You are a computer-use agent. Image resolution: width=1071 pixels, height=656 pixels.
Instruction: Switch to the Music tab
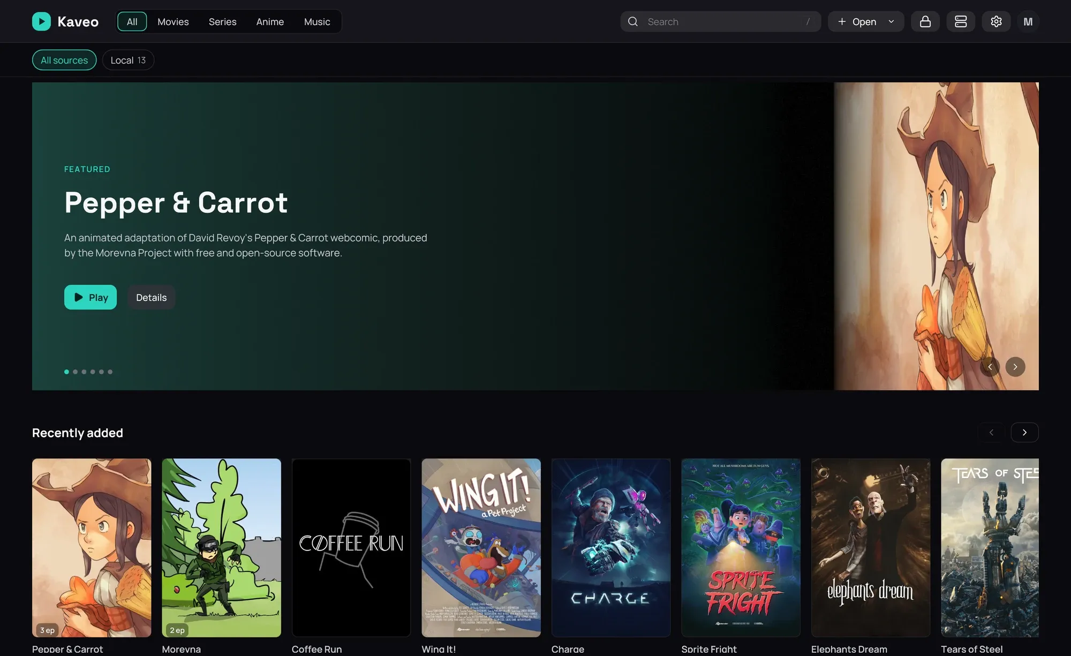coord(317,21)
